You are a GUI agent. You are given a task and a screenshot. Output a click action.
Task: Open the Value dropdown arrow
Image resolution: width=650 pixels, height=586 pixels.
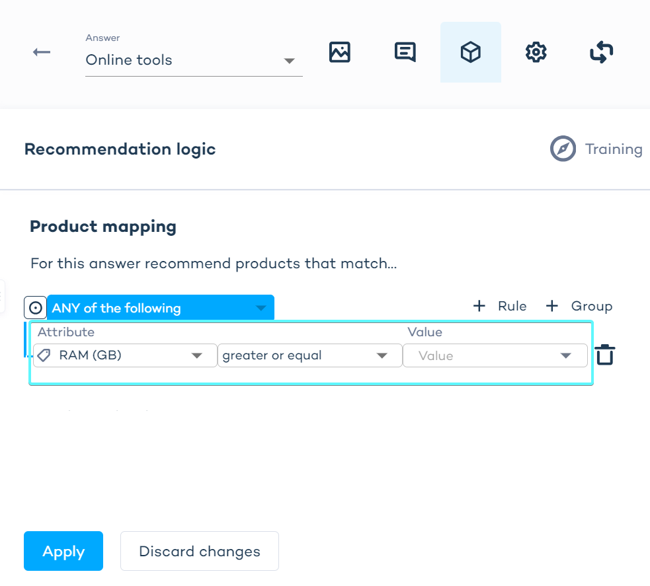coord(565,355)
